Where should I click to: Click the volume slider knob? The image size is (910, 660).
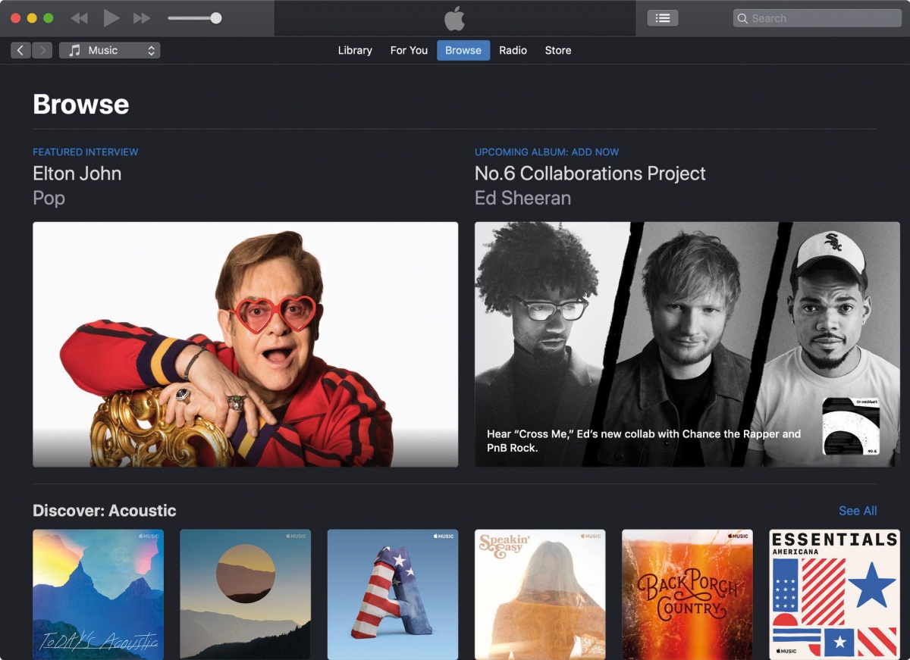click(x=216, y=18)
